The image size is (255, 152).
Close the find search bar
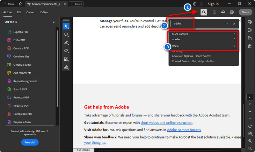pyautogui.click(x=234, y=23)
